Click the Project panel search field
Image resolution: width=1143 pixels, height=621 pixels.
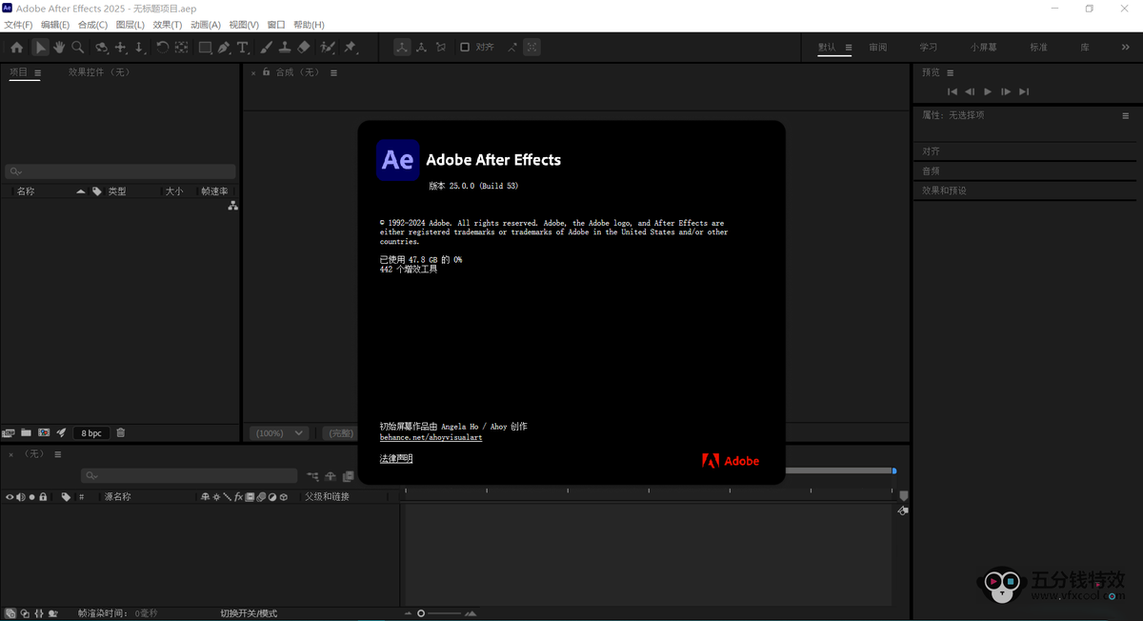click(x=120, y=171)
